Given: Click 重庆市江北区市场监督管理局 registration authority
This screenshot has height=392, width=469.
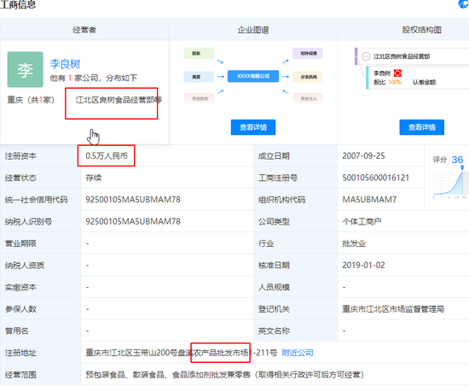Looking at the screenshot, I should click(x=393, y=309).
